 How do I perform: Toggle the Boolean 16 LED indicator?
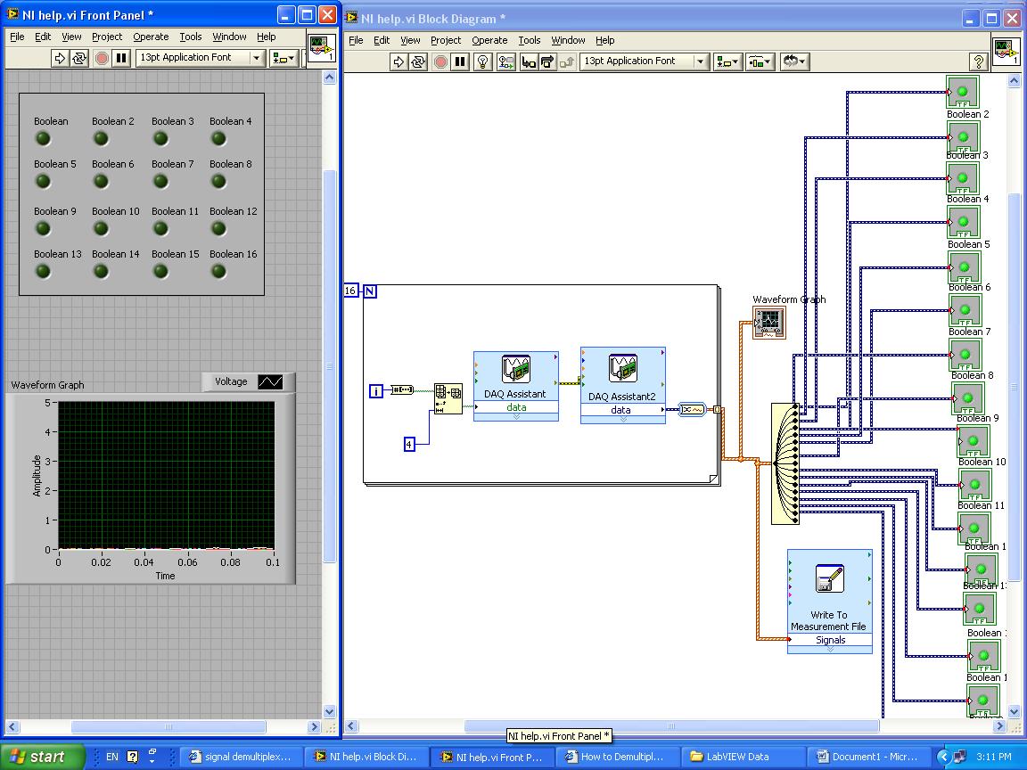218,271
